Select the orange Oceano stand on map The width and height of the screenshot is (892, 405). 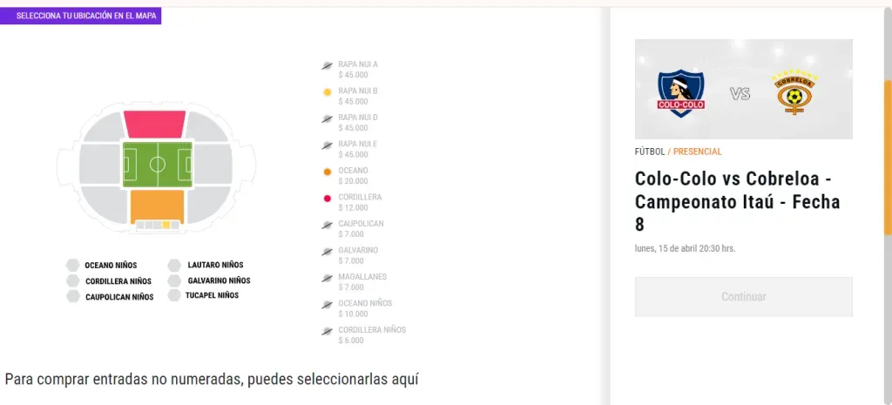(157, 205)
